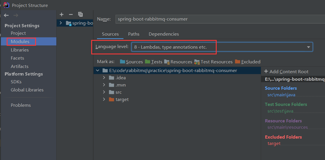Viewport: 325px width, 160px height.
Task: Collapse the content root tree node
Action: pos(97,71)
